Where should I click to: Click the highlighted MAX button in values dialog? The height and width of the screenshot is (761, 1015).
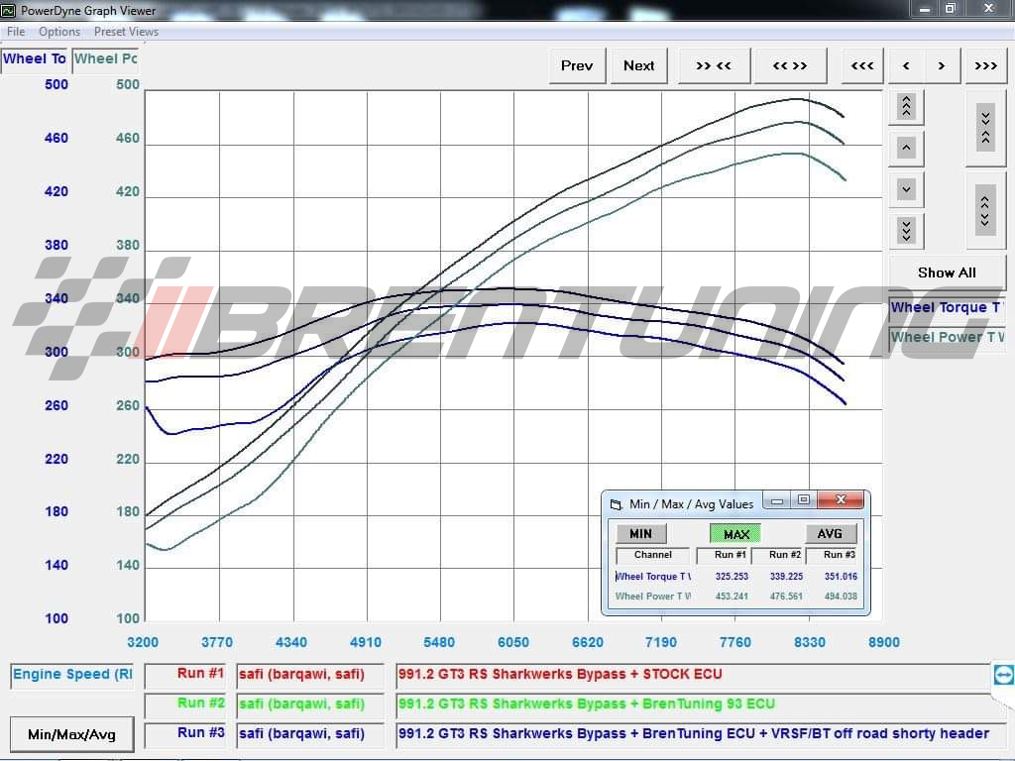click(x=736, y=534)
